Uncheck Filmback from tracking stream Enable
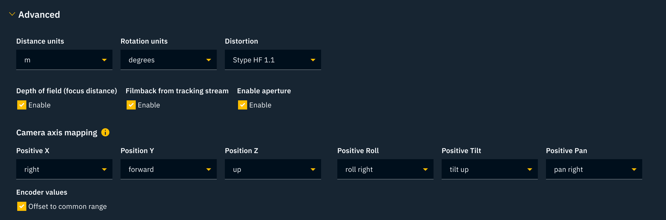Image resolution: width=666 pixels, height=220 pixels. 131,105
